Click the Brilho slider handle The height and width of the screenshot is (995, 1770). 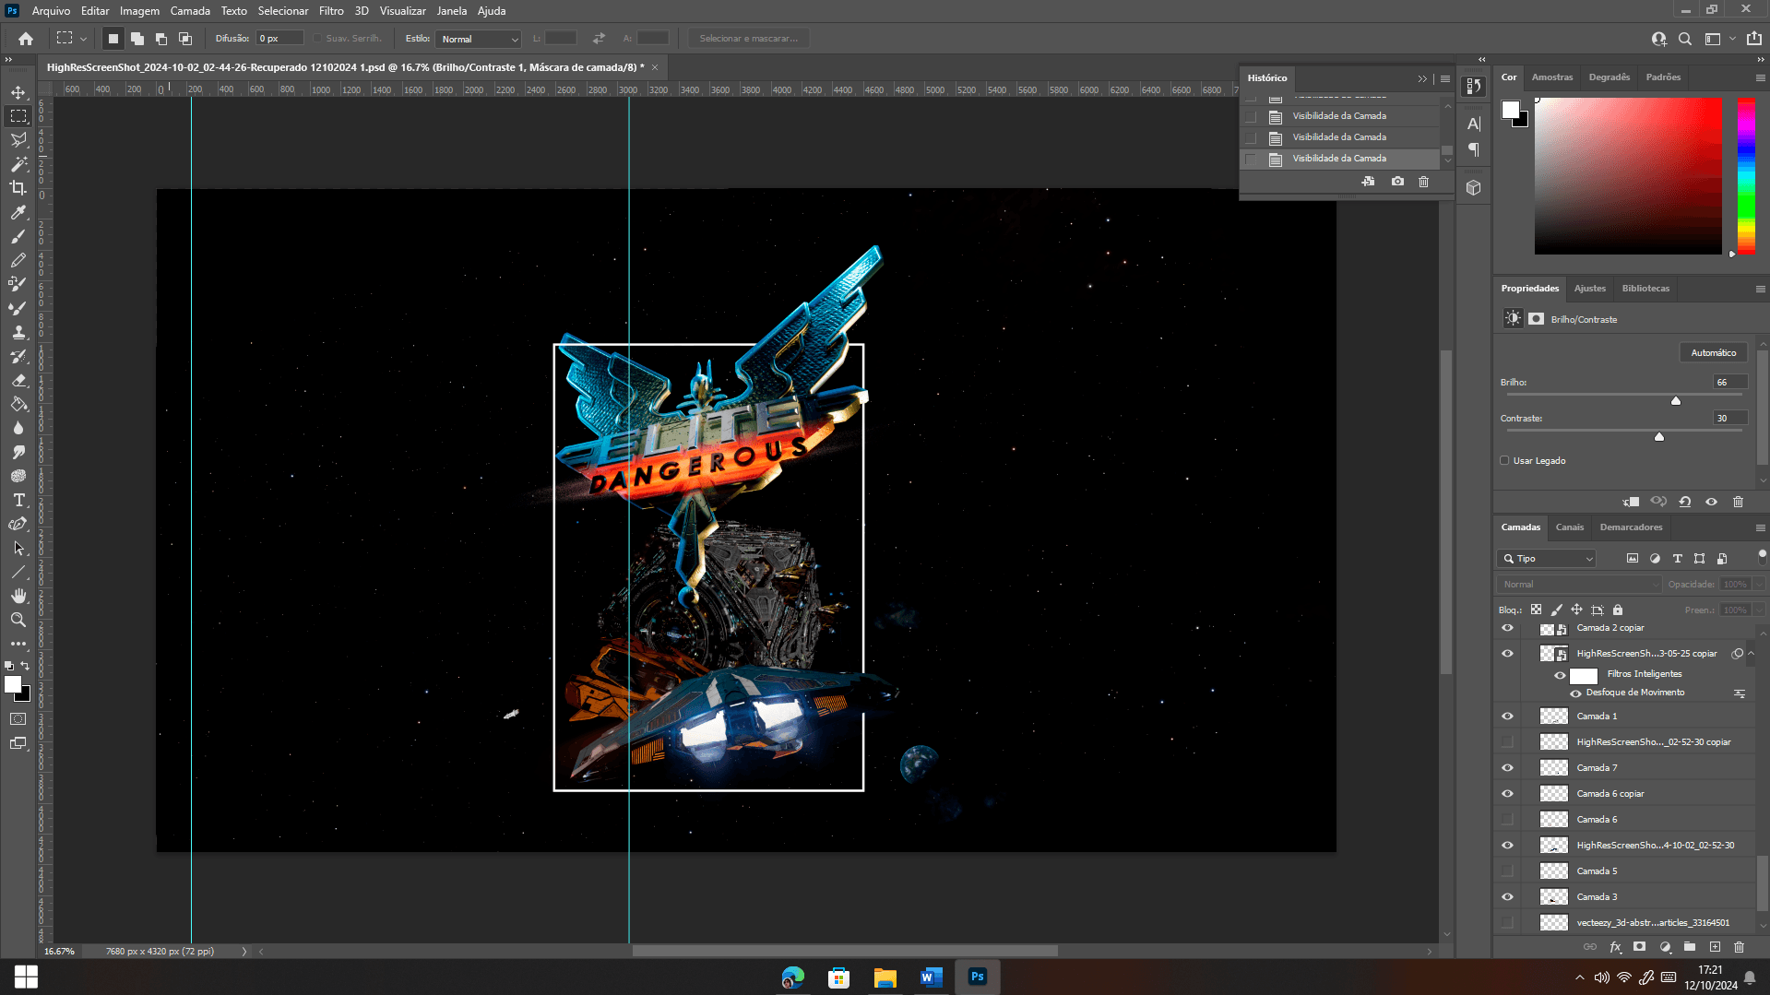point(1676,400)
